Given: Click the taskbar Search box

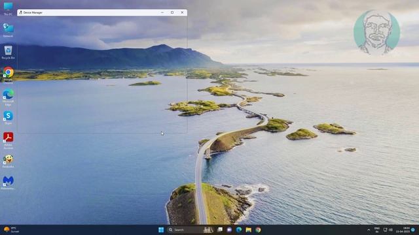Looking at the screenshot, I should (x=191, y=230).
